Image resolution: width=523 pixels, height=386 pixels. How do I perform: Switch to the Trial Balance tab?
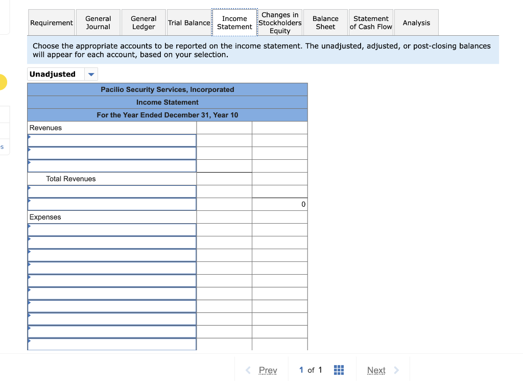coord(189,22)
